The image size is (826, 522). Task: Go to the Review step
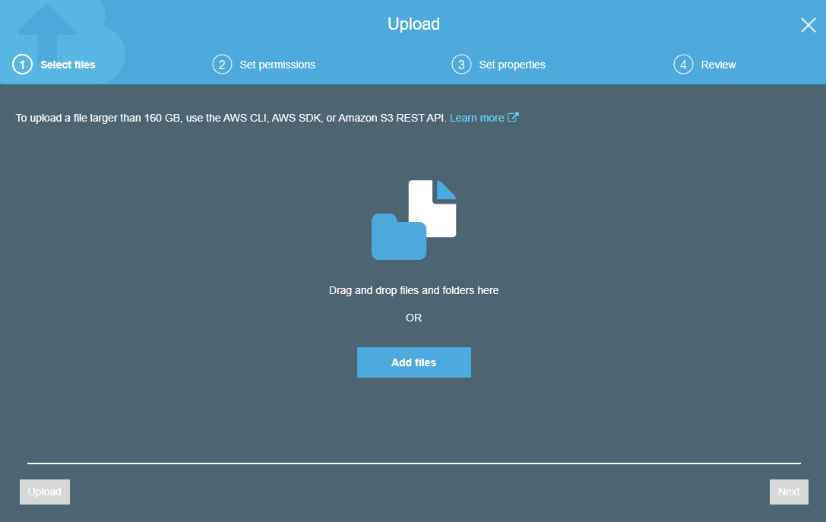pos(718,65)
